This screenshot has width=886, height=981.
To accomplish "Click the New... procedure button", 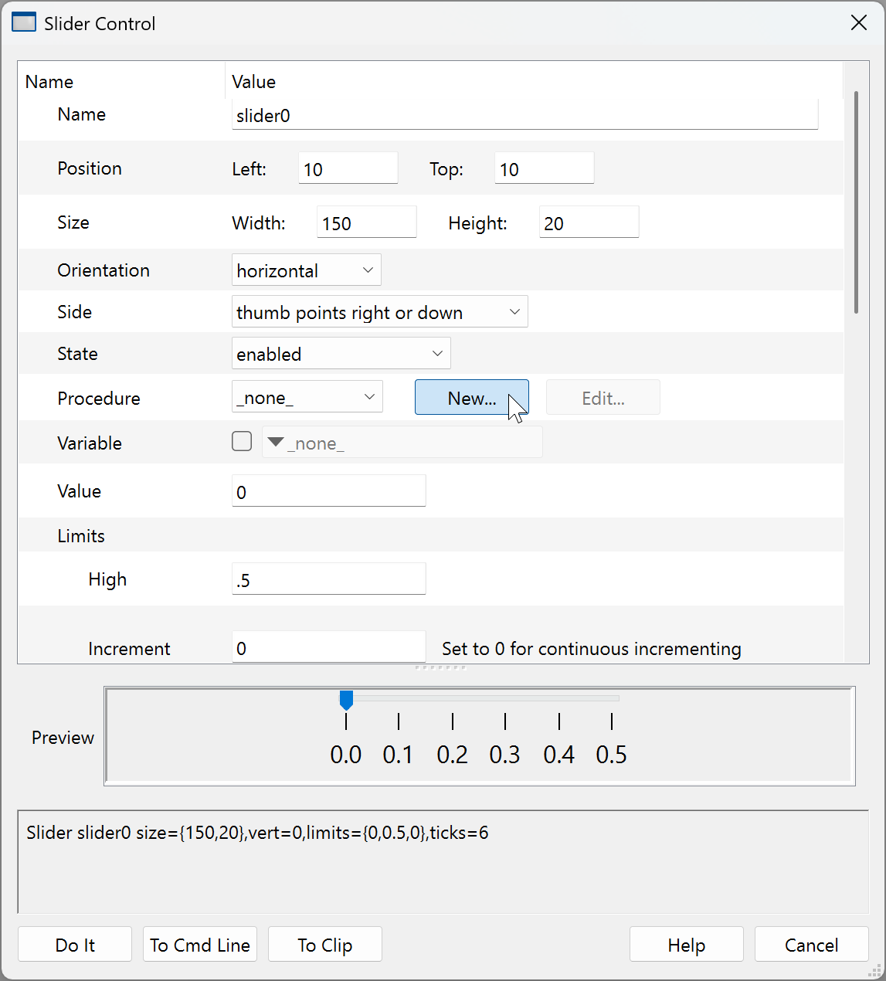I will pyautogui.click(x=471, y=397).
